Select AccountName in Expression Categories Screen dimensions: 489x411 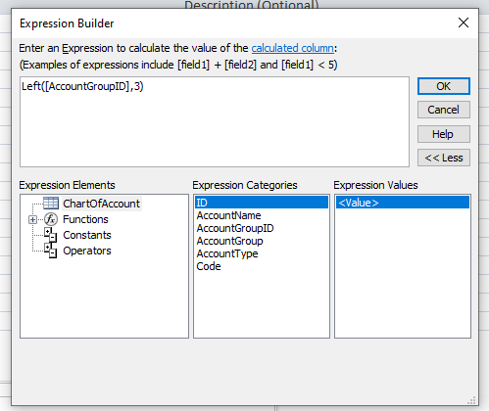[228, 215]
